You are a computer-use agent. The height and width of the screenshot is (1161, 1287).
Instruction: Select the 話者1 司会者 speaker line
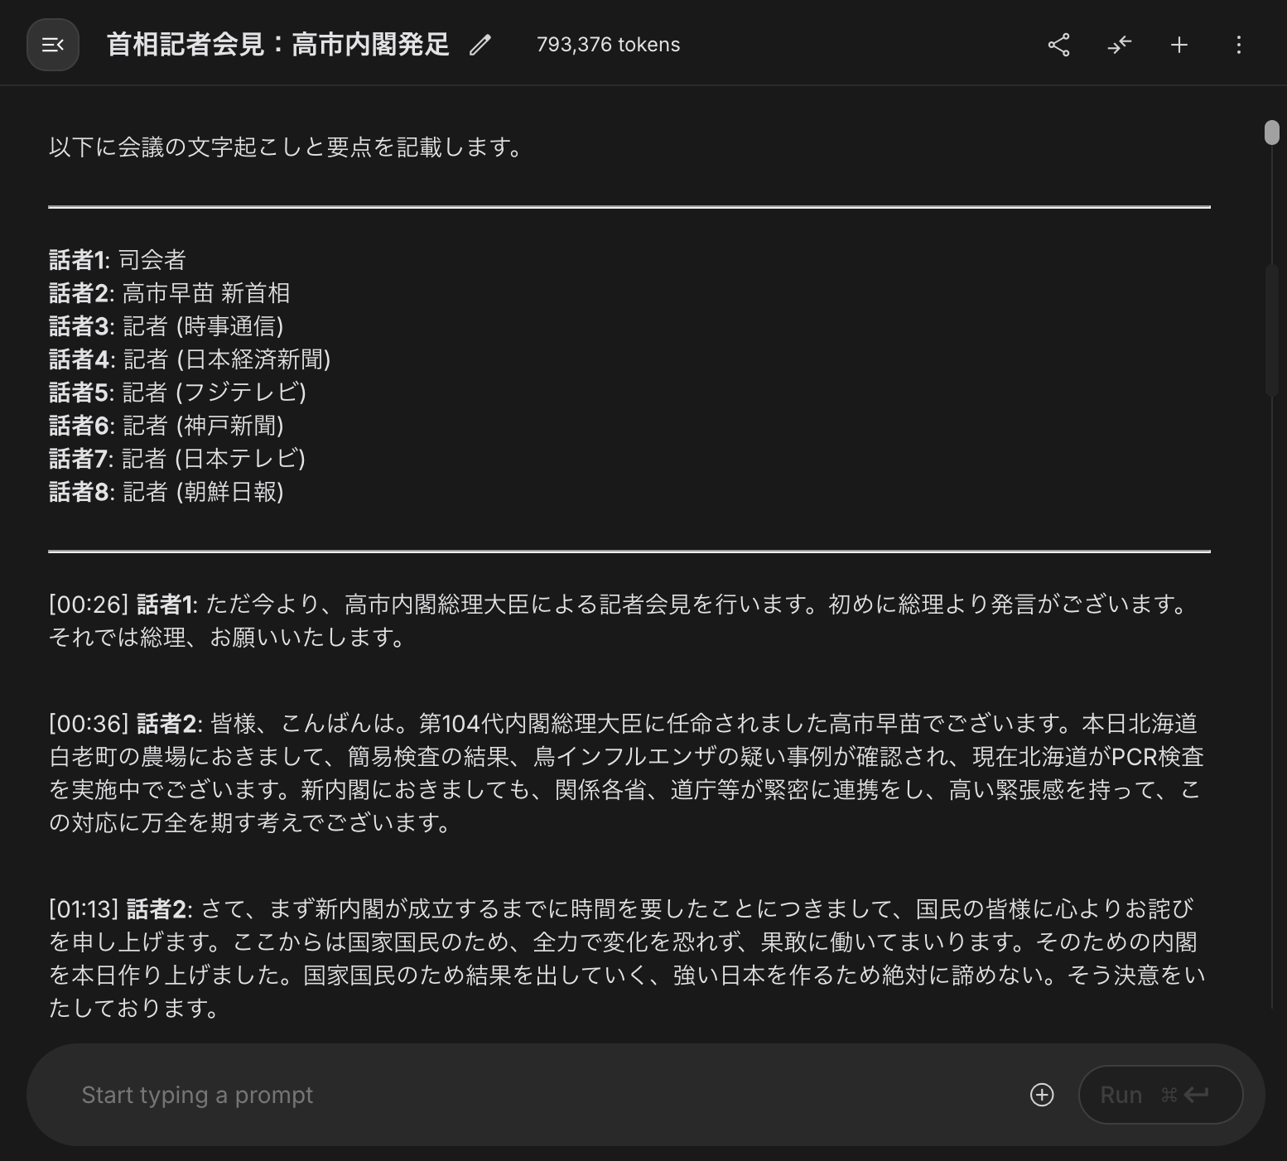(118, 260)
